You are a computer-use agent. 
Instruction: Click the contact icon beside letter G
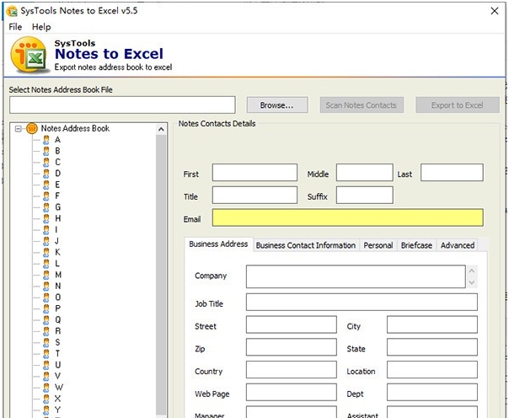pos(46,207)
